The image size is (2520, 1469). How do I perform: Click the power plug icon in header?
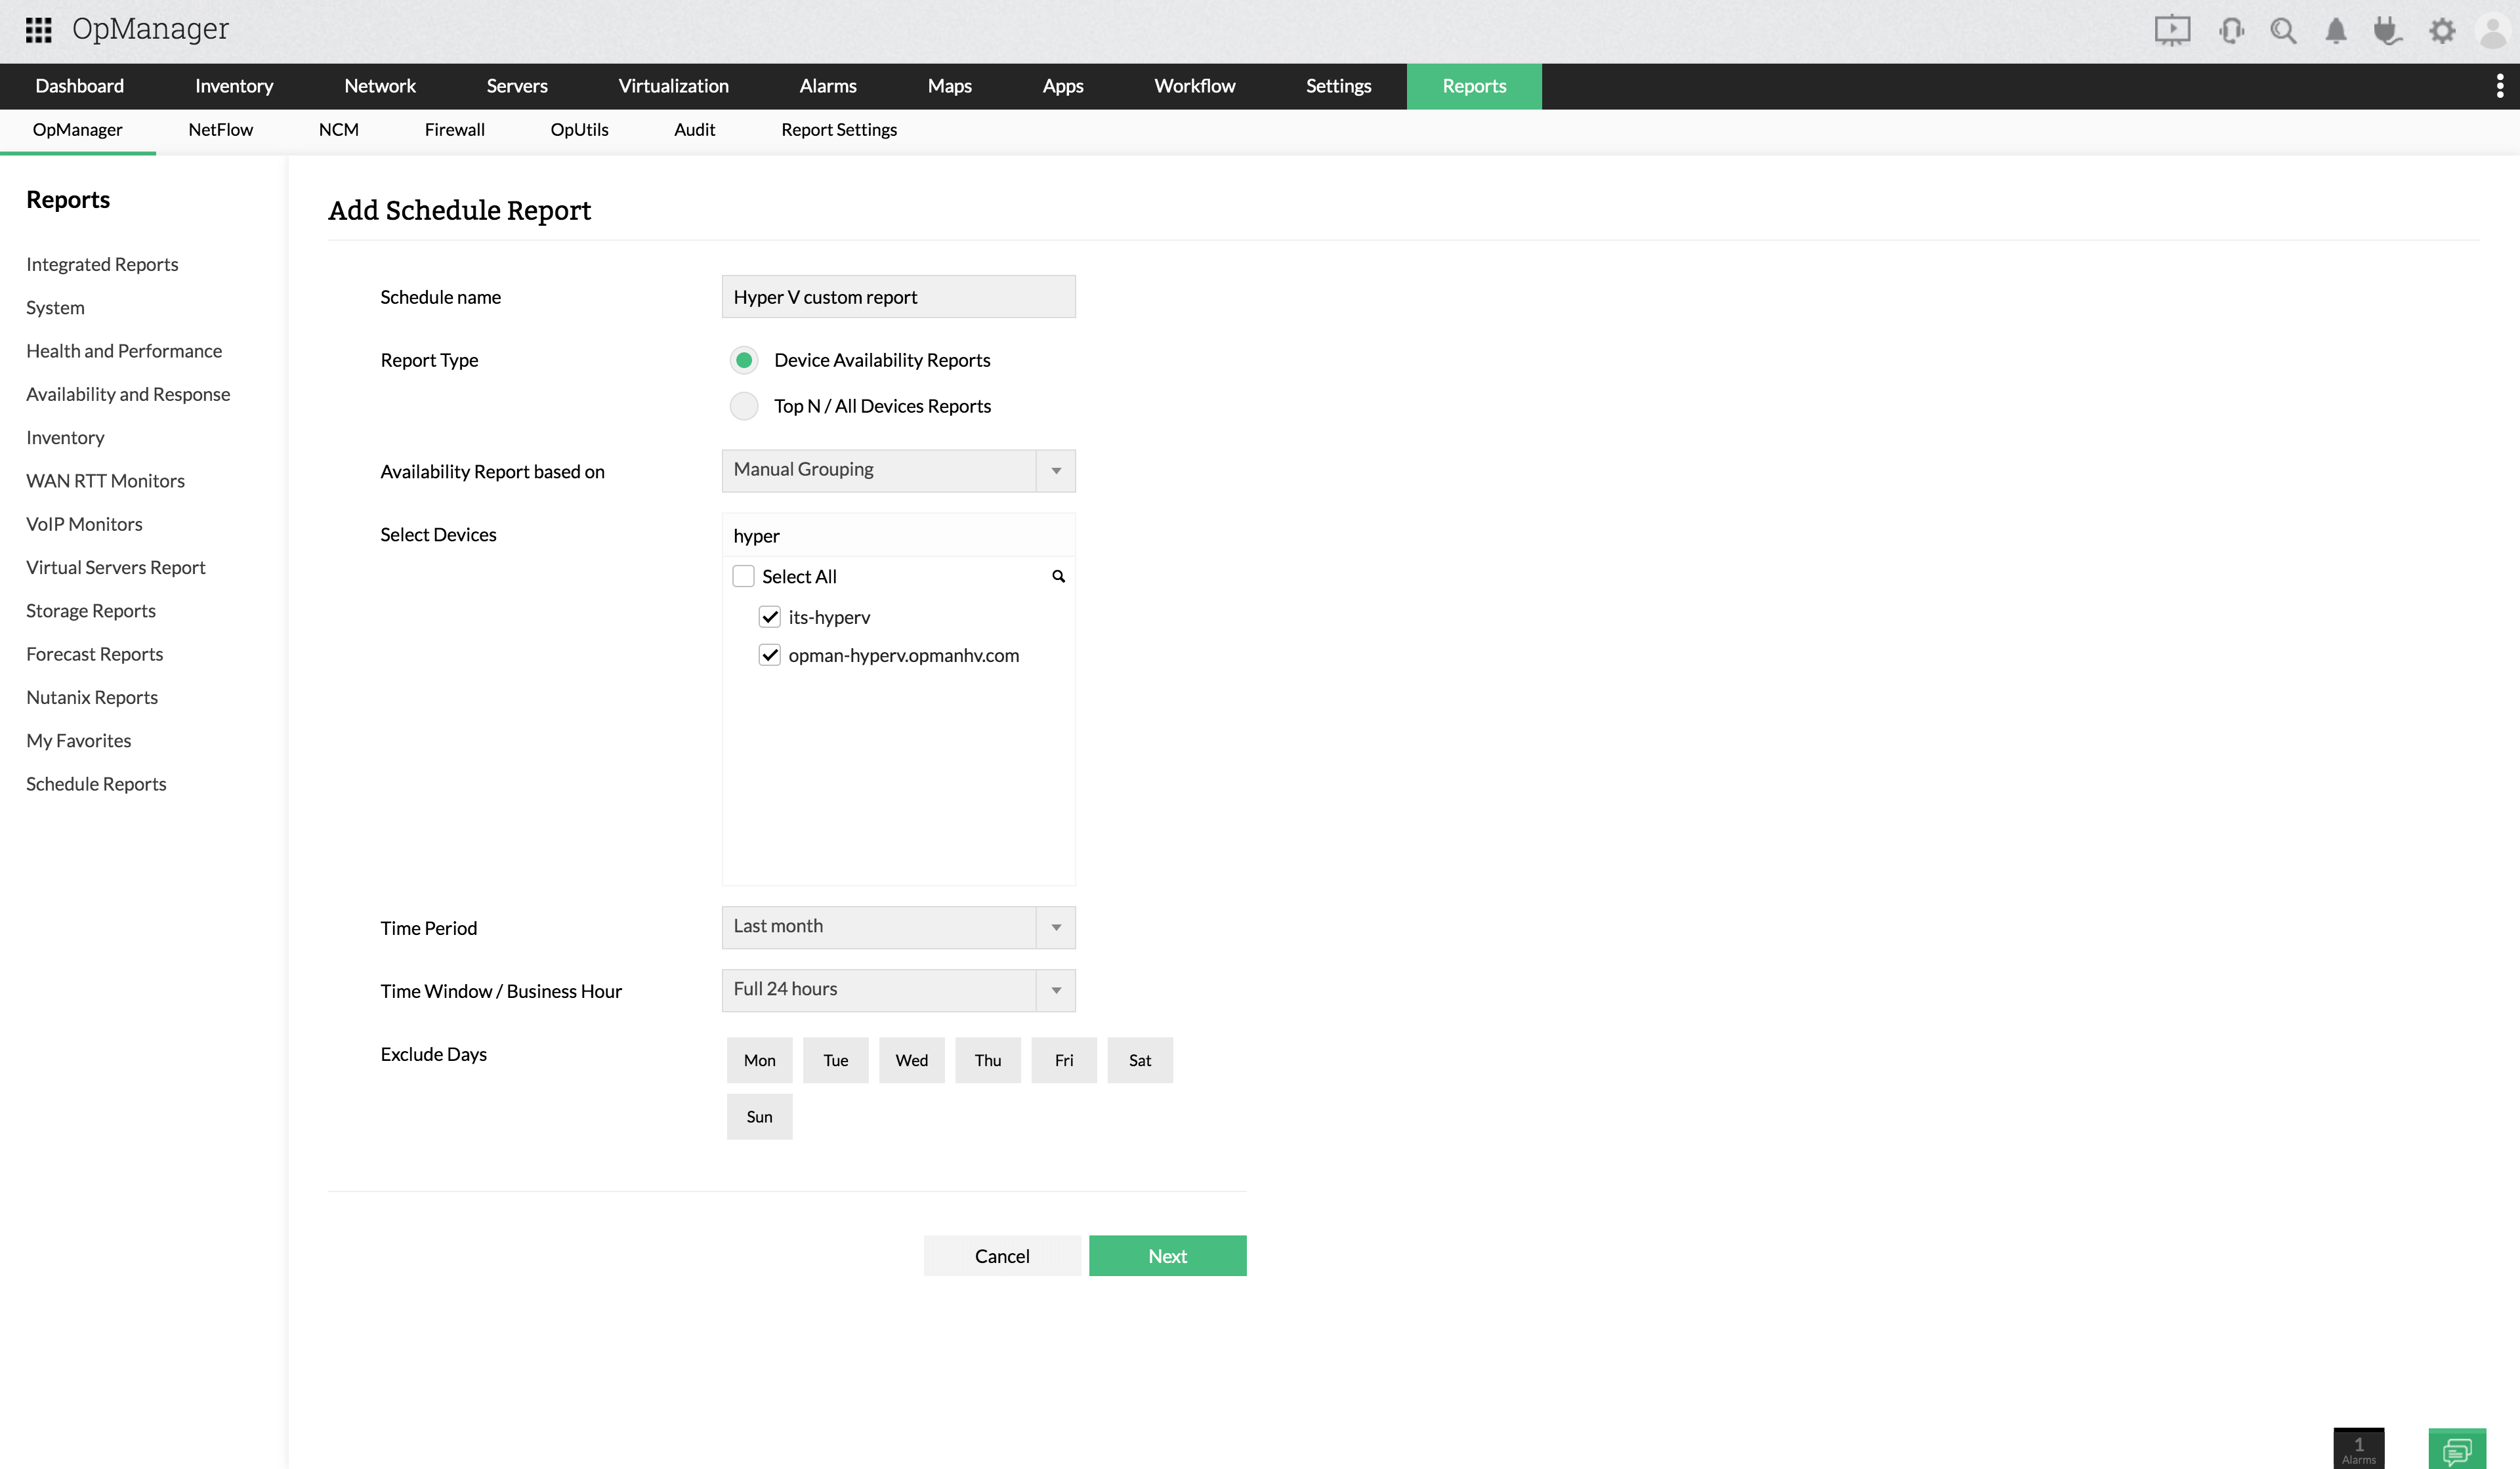pyautogui.click(x=2387, y=30)
